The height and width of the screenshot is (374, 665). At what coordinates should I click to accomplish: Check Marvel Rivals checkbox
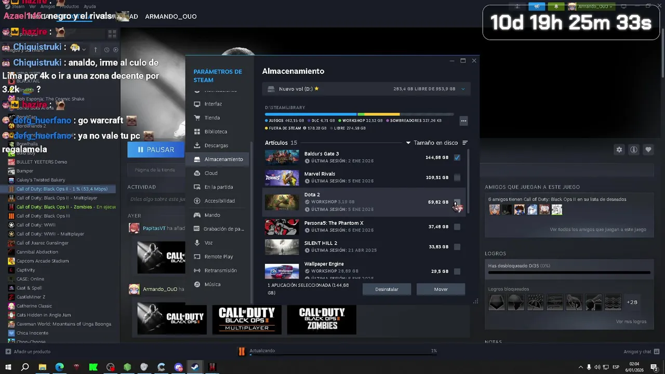pyautogui.click(x=457, y=178)
